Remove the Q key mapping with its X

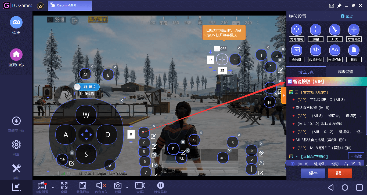click(x=92, y=66)
